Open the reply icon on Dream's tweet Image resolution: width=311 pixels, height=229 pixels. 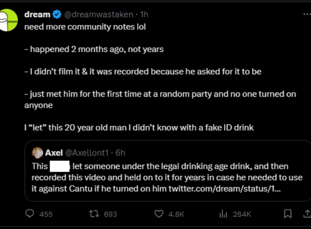(x=30, y=214)
